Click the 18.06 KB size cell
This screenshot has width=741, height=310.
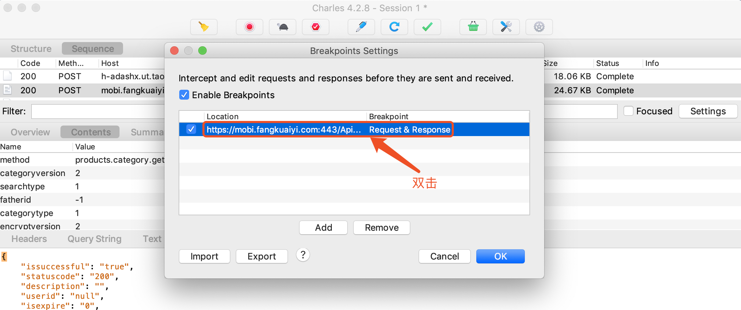coord(572,76)
